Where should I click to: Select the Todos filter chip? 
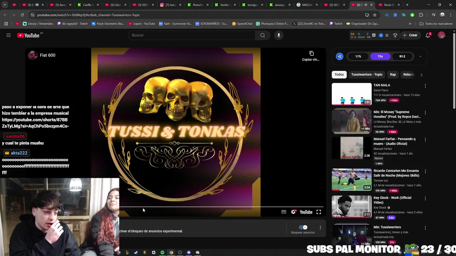(339, 75)
